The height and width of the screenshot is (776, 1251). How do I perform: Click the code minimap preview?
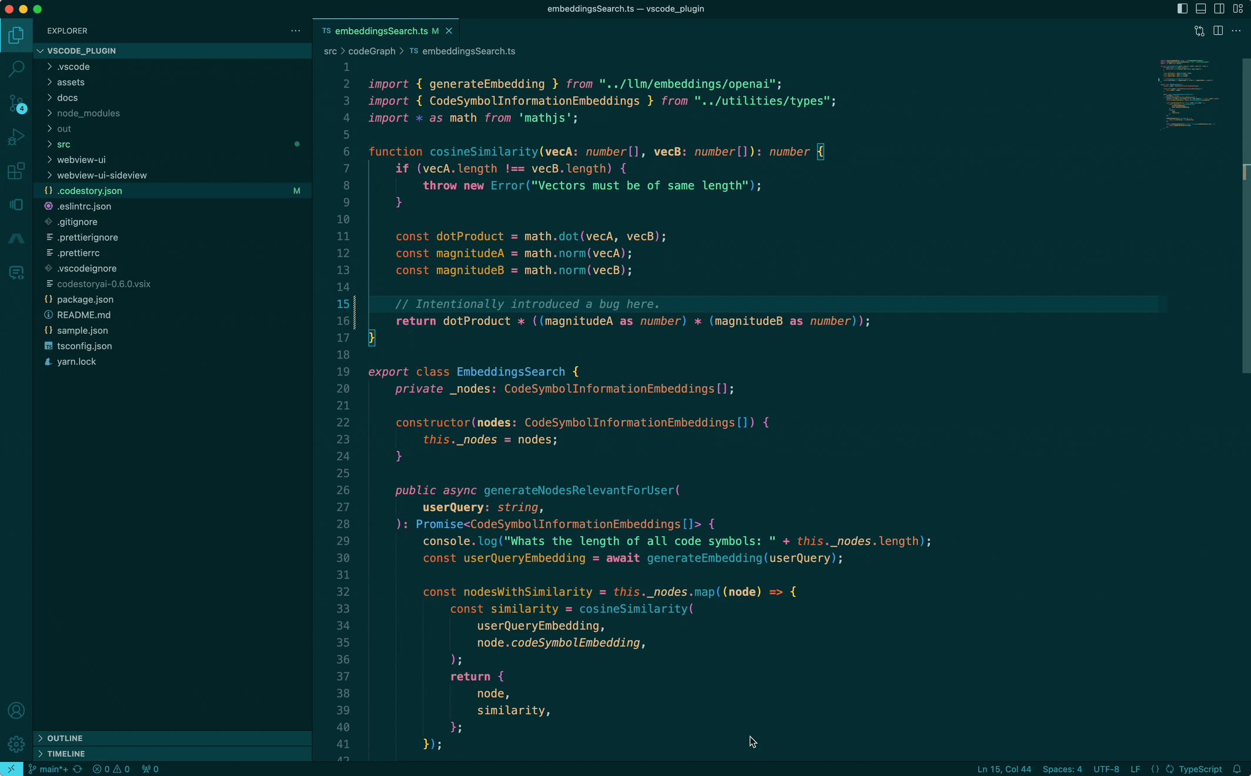1188,94
